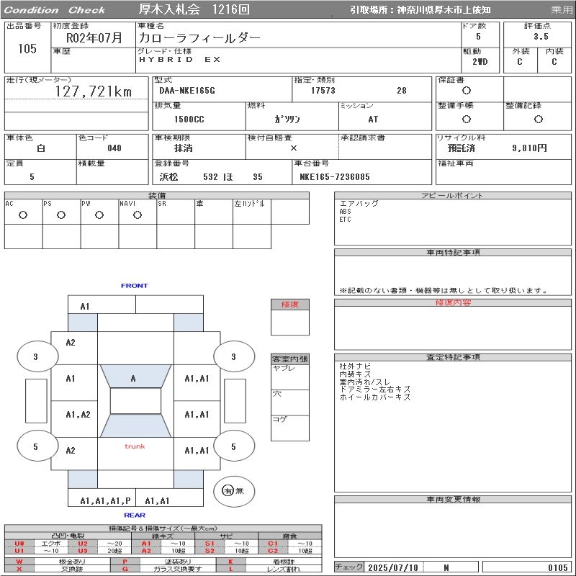Select appeal point 'エアバッグ'
The width and height of the screenshot is (576, 576).
[x=359, y=204]
